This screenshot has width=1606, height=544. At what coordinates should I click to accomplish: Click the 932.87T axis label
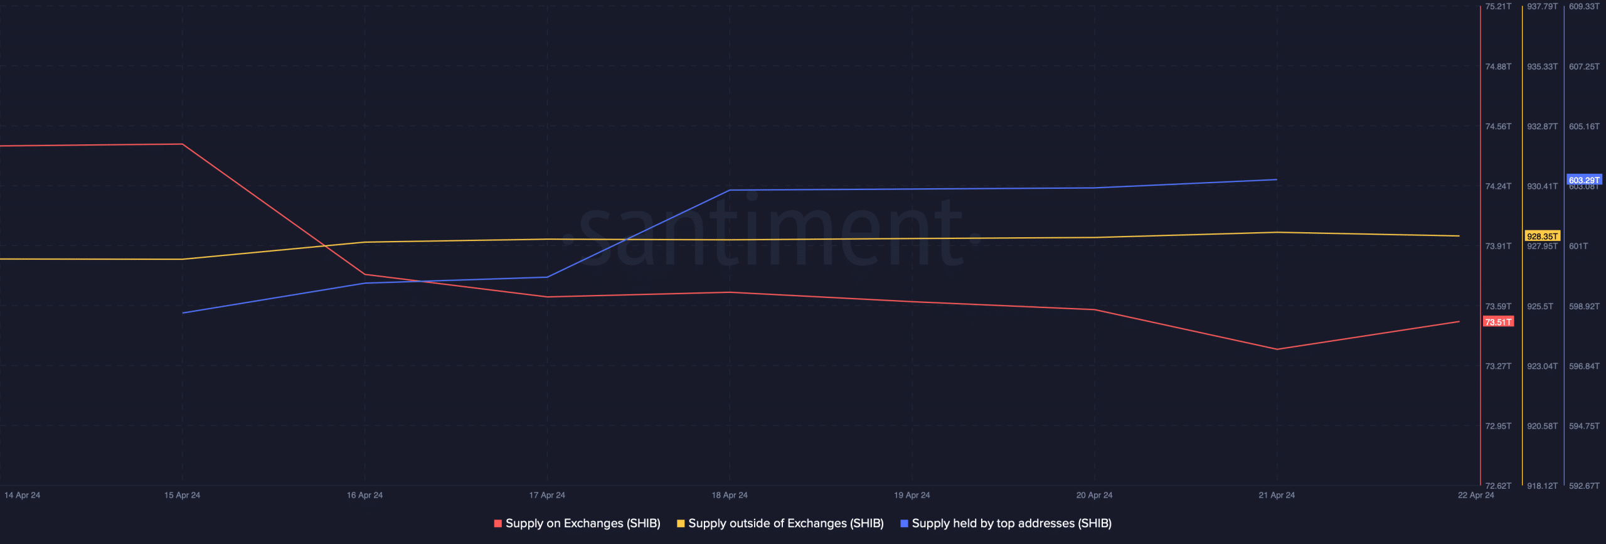click(x=1542, y=126)
